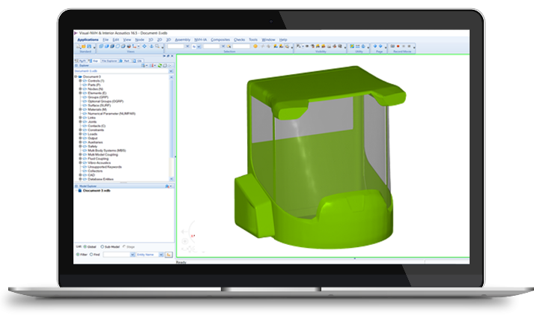Click the Model Explorer header options icon
This screenshot has height=316, width=534.
(x=167, y=186)
